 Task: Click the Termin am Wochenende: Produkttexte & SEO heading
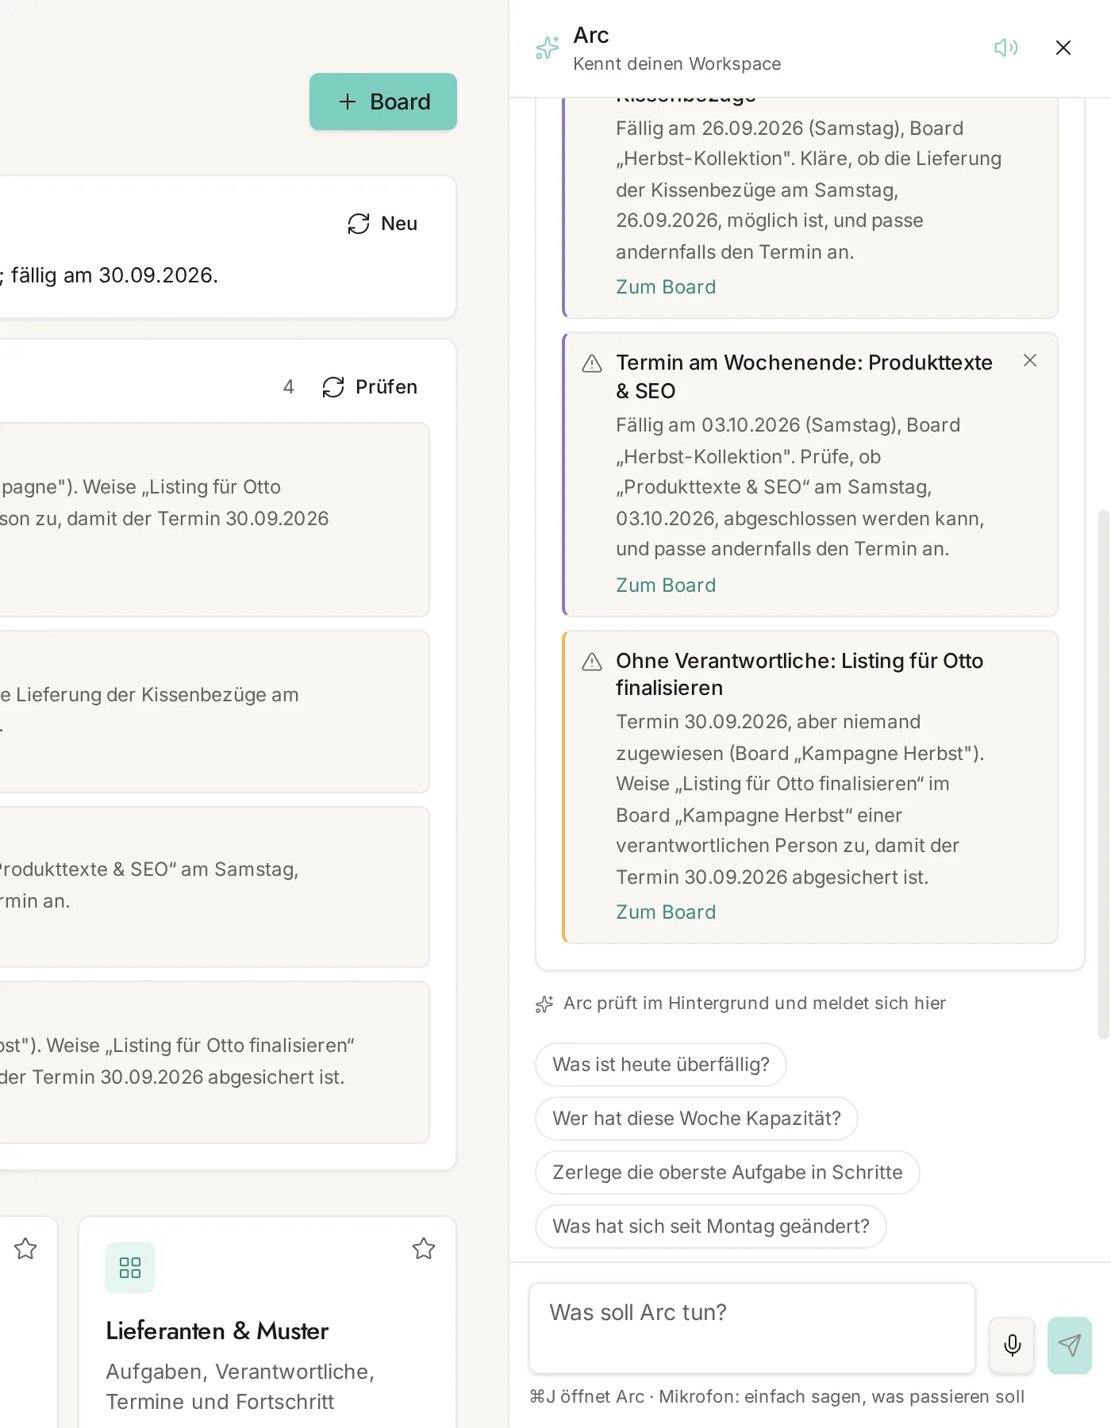coord(804,377)
